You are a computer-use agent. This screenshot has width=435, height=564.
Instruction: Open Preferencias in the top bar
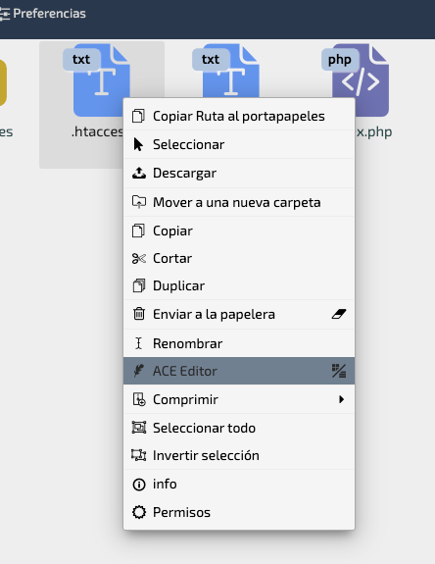(x=43, y=14)
